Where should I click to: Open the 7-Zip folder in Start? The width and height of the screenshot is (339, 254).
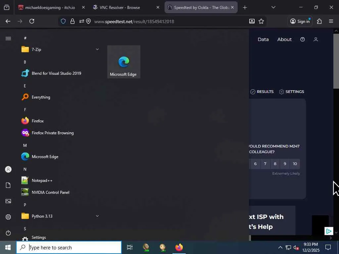(60, 50)
